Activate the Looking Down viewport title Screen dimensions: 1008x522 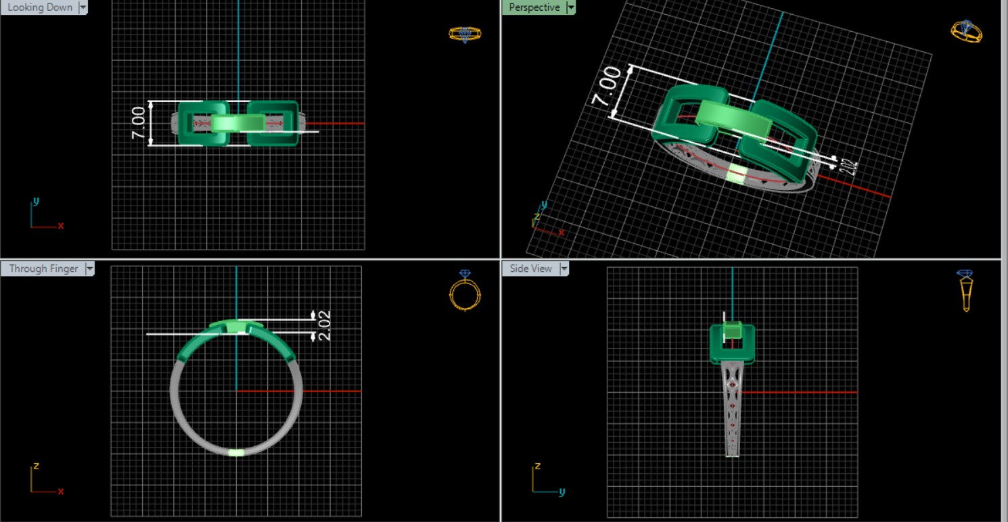39,7
